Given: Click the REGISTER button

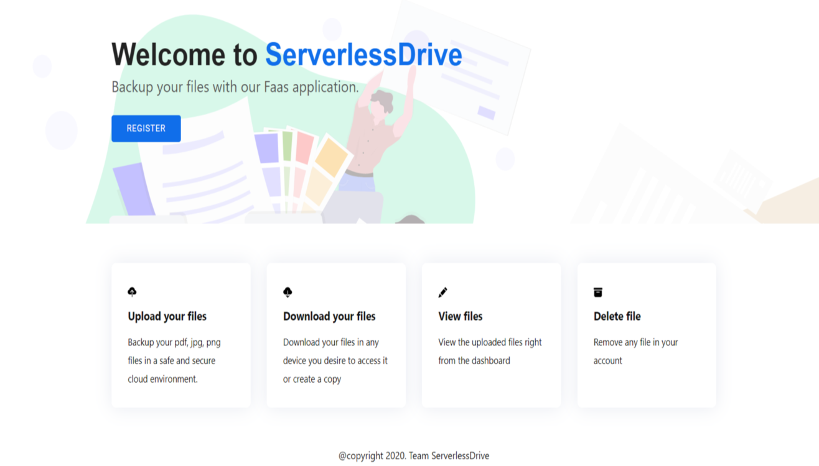Looking at the screenshot, I should 146,129.
